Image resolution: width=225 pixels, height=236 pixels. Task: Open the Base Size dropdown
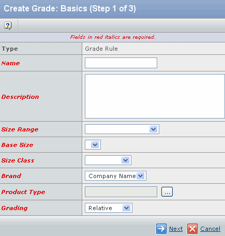tap(93, 144)
